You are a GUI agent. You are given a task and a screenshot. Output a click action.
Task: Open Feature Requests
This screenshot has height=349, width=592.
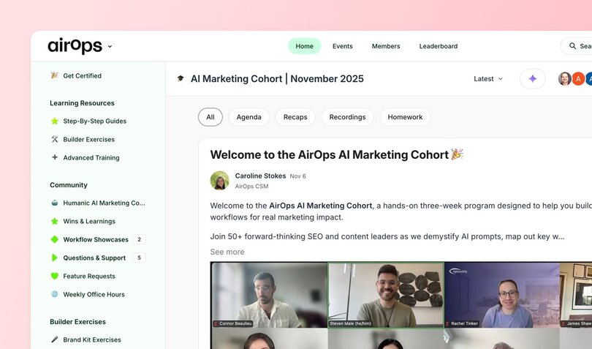coord(89,276)
